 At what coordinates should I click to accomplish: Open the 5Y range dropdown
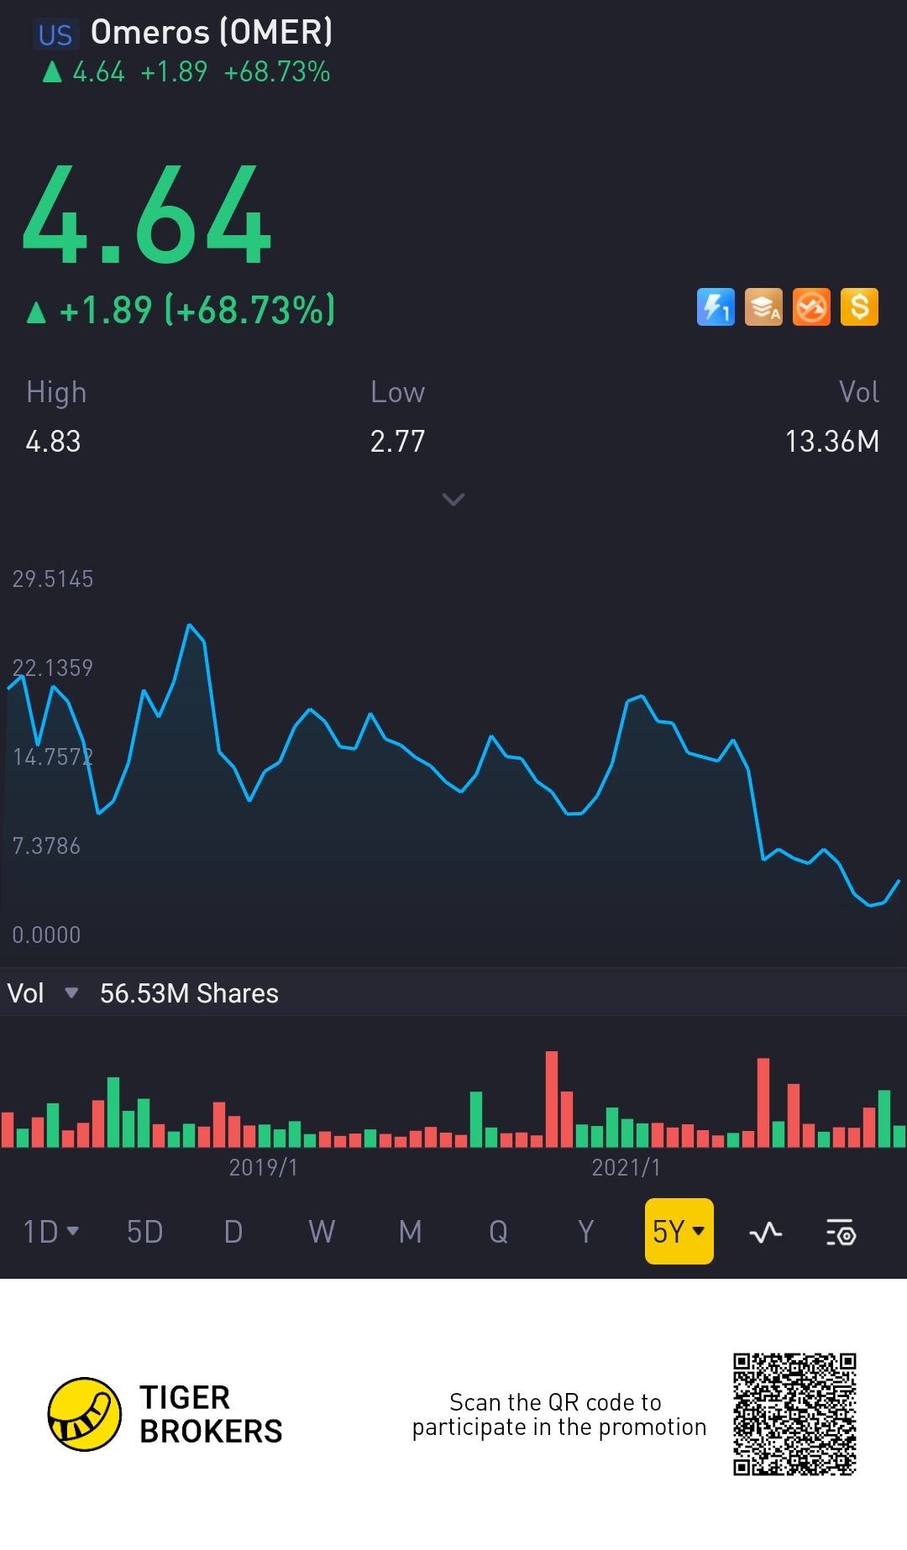(x=679, y=1232)
